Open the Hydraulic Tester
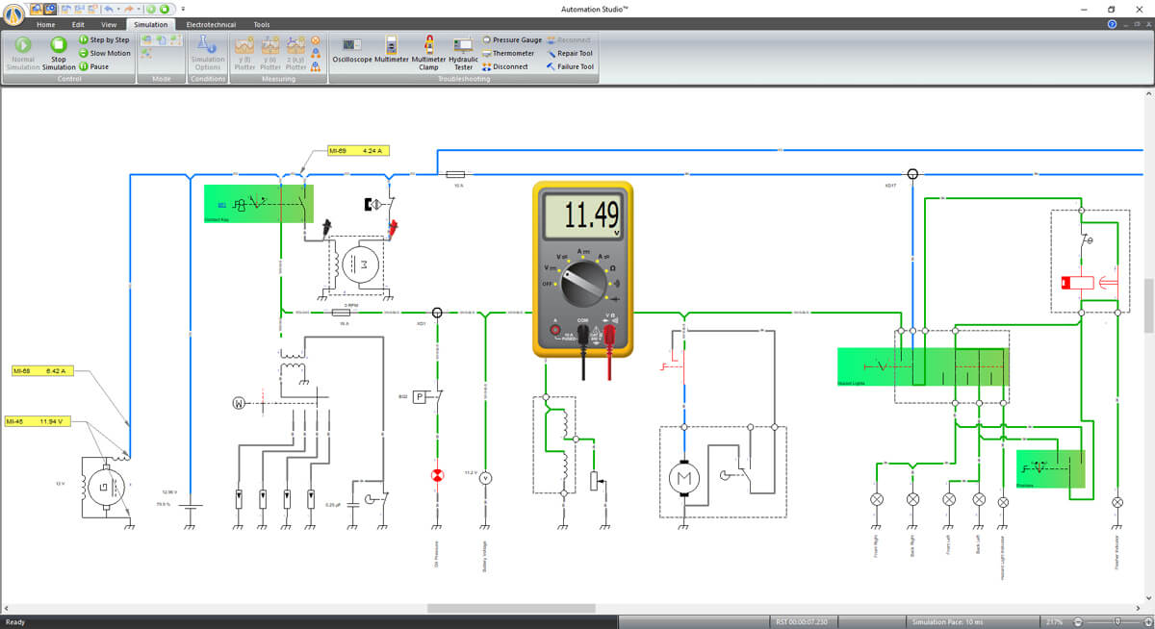 point(463,52)
